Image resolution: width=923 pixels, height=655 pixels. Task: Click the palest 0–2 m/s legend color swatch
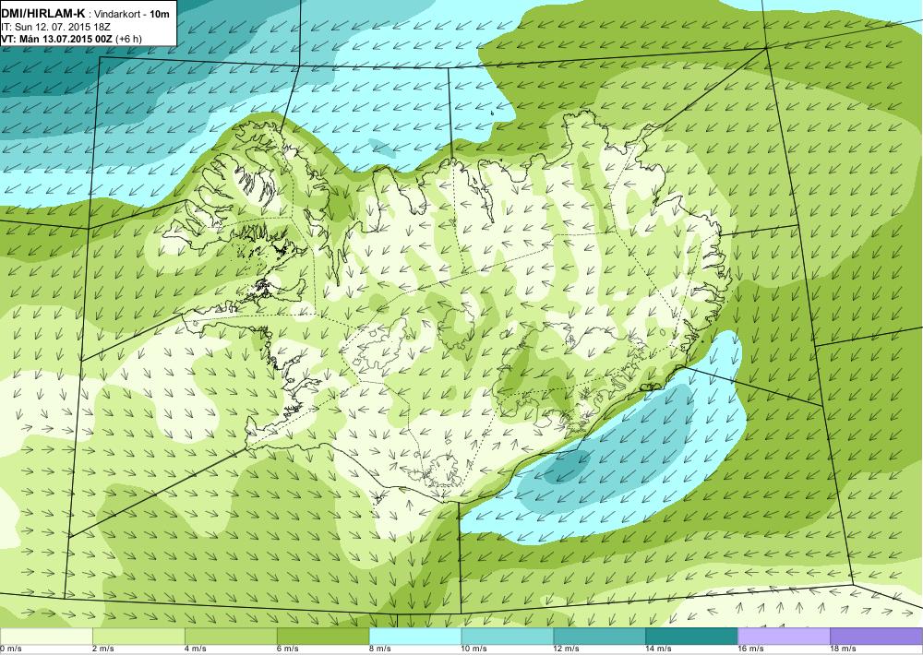[x=46, y=637]
